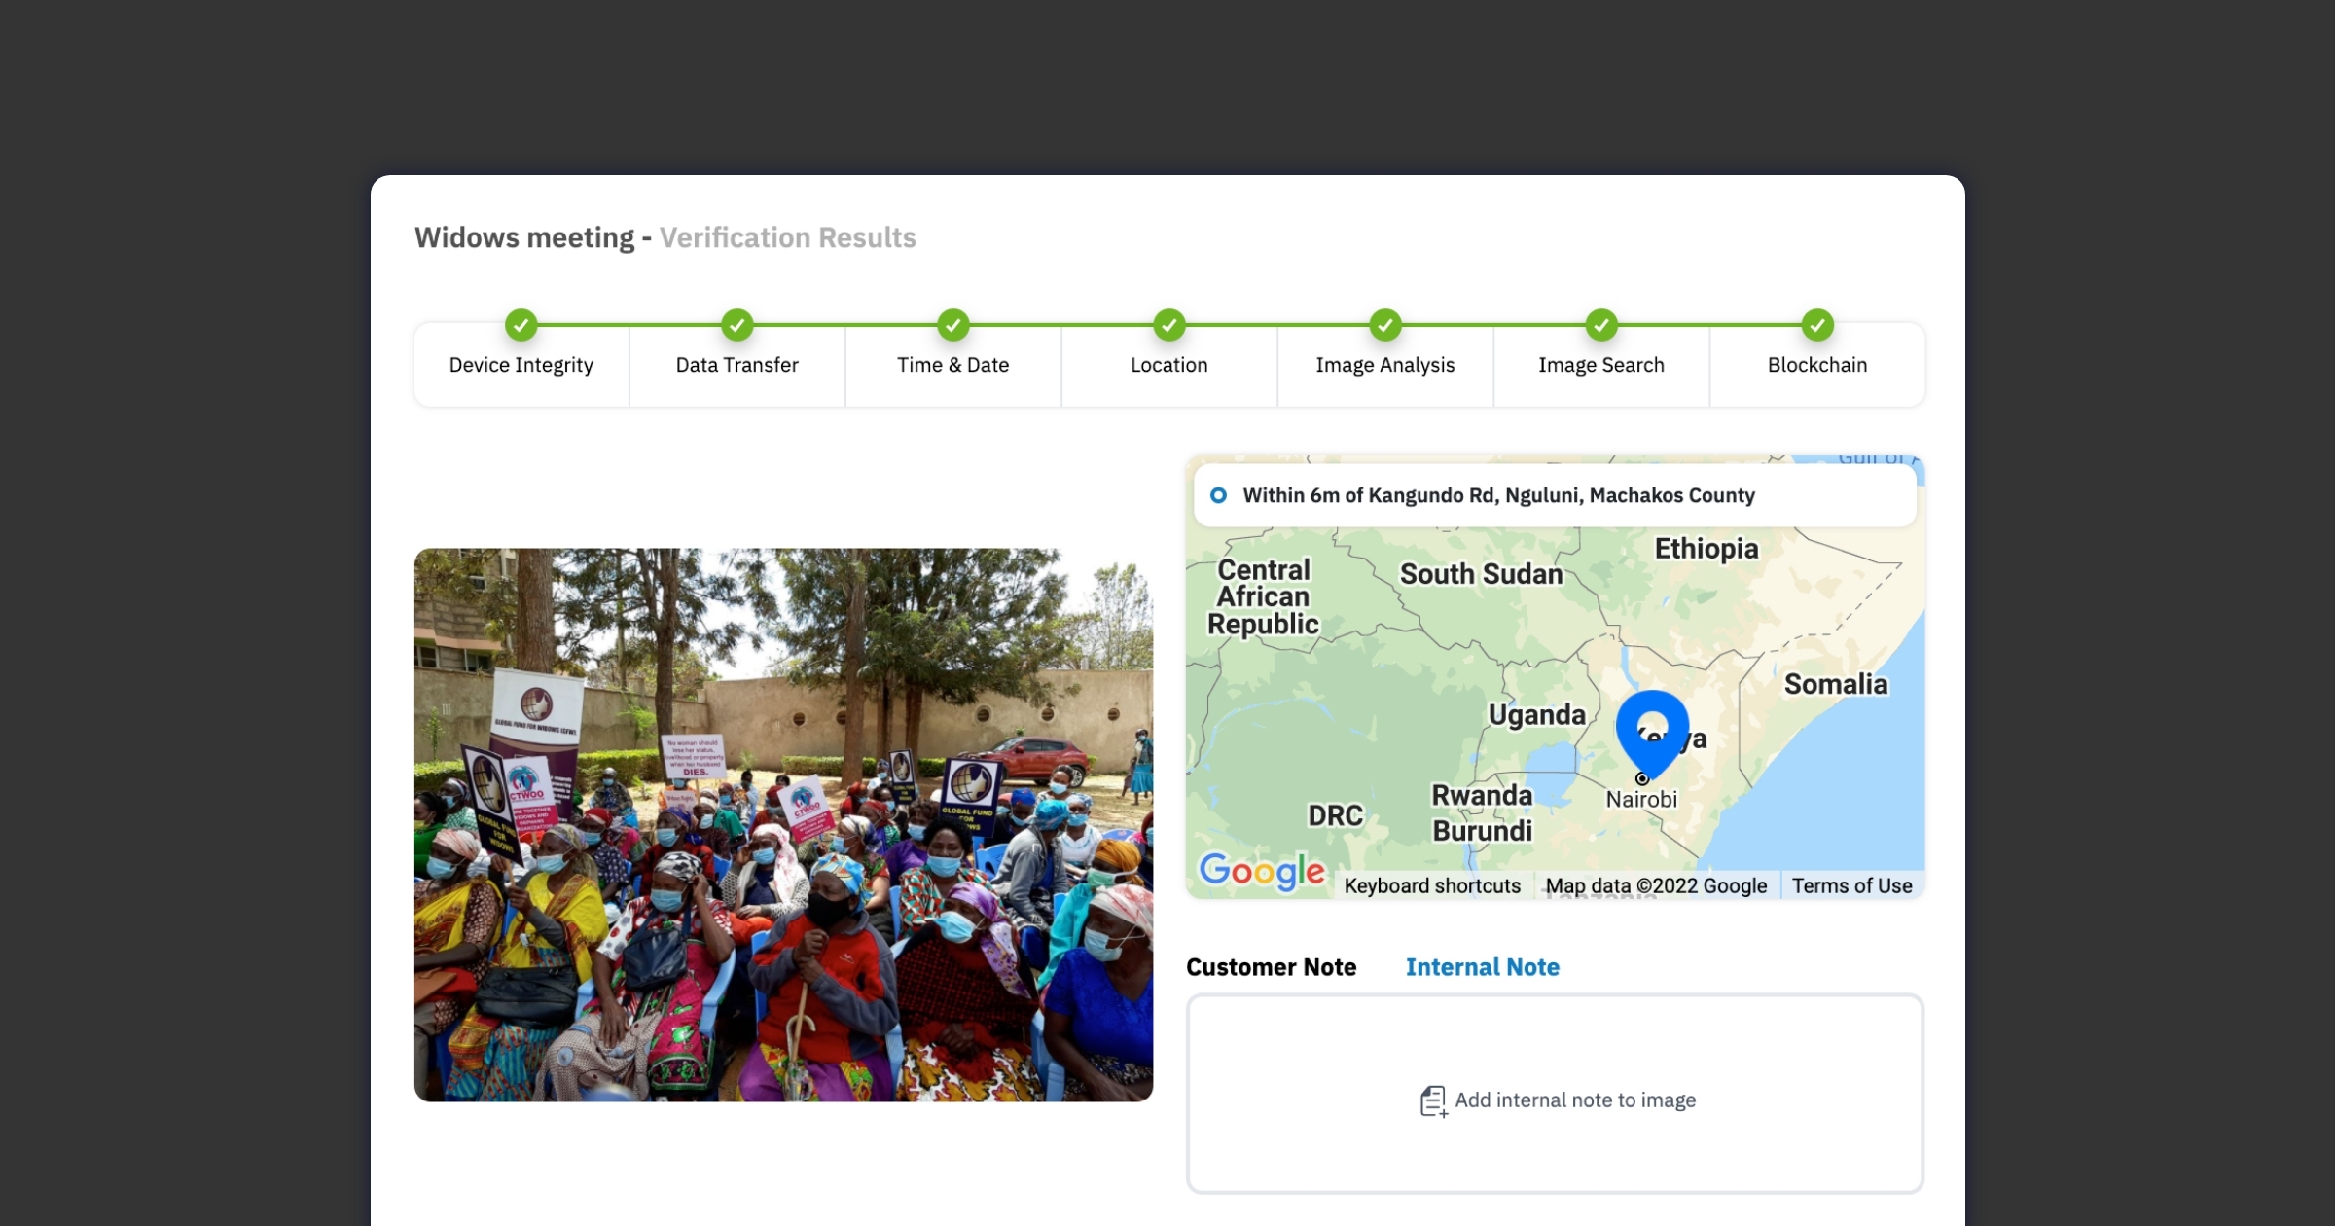Screen dimensions: 2335x1226
Task: Click Add internal note to image field
Action: tap(1574, 1100)
